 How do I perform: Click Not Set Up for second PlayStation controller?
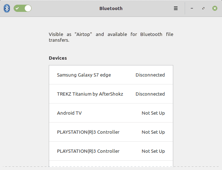pos(153,151)
